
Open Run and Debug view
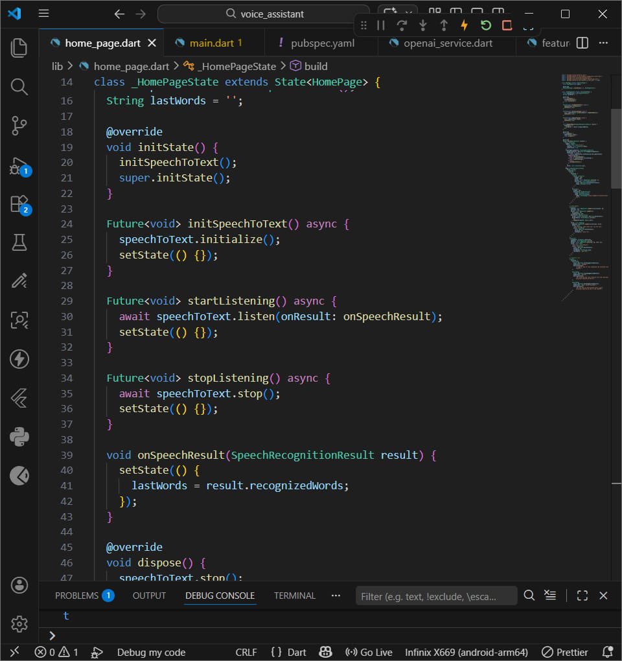point(19,166)
